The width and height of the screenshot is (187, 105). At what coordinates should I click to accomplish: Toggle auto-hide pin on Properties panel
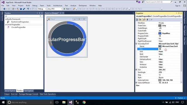179,13
